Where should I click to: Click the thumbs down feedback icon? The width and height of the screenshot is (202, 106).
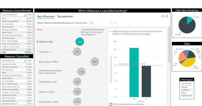(167, 16)
